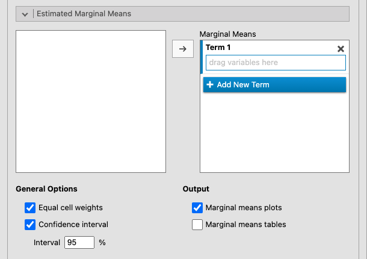Click the empty available variables list box
This screenshot has height=259, width=367.
click(x=90, y=102)
